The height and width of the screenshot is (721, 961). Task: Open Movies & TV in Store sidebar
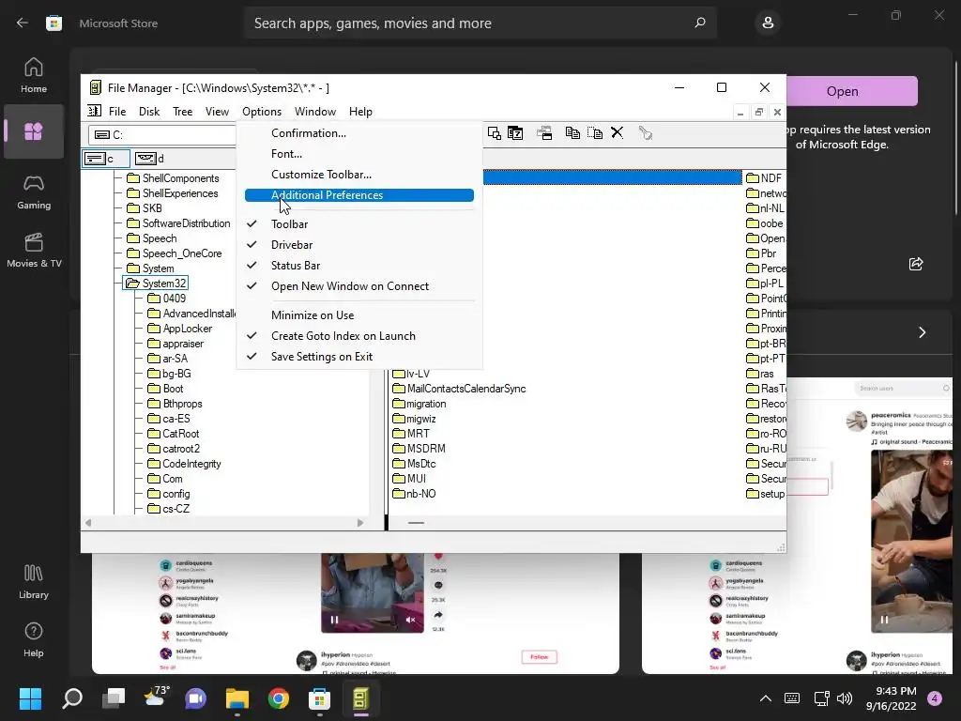click(x=34, y=250)
